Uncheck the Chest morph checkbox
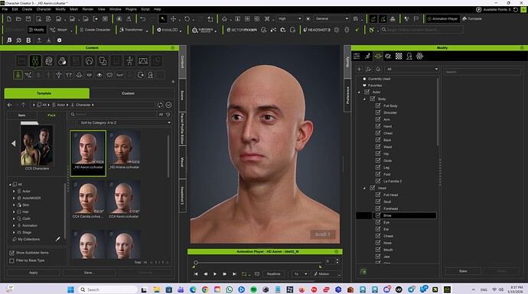 coord(378,133)
